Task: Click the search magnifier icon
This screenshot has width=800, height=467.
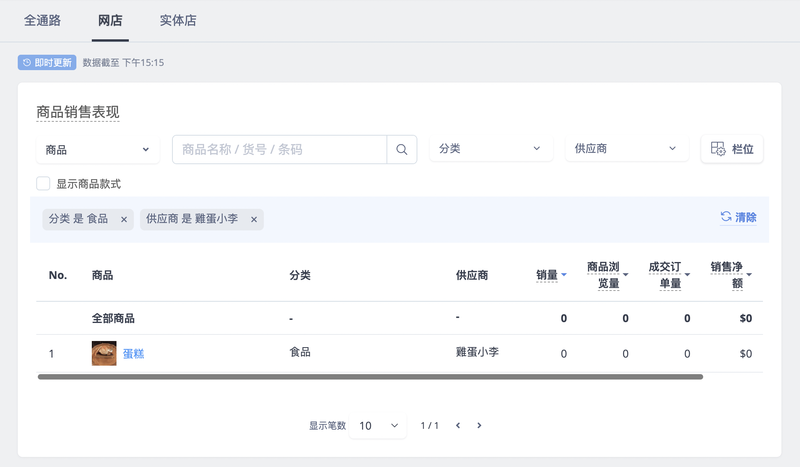Action: tap(402, 150)
